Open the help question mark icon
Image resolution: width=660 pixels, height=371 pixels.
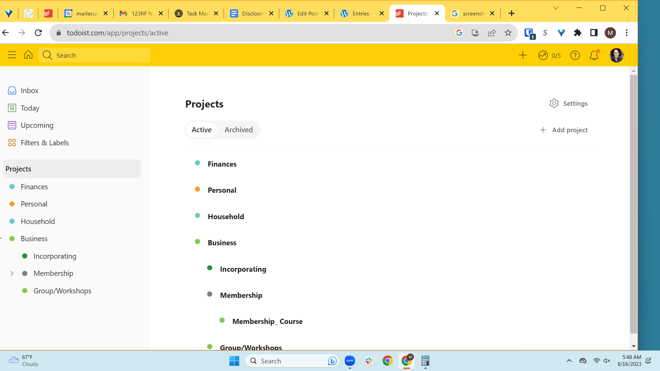click(575, 55)
